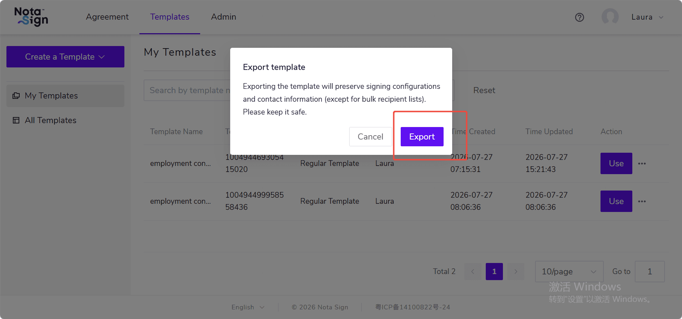Go to previous page arrow

tap(473, 272)
